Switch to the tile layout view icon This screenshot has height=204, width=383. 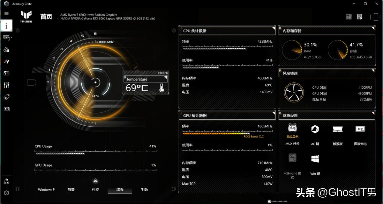point(349,17)
